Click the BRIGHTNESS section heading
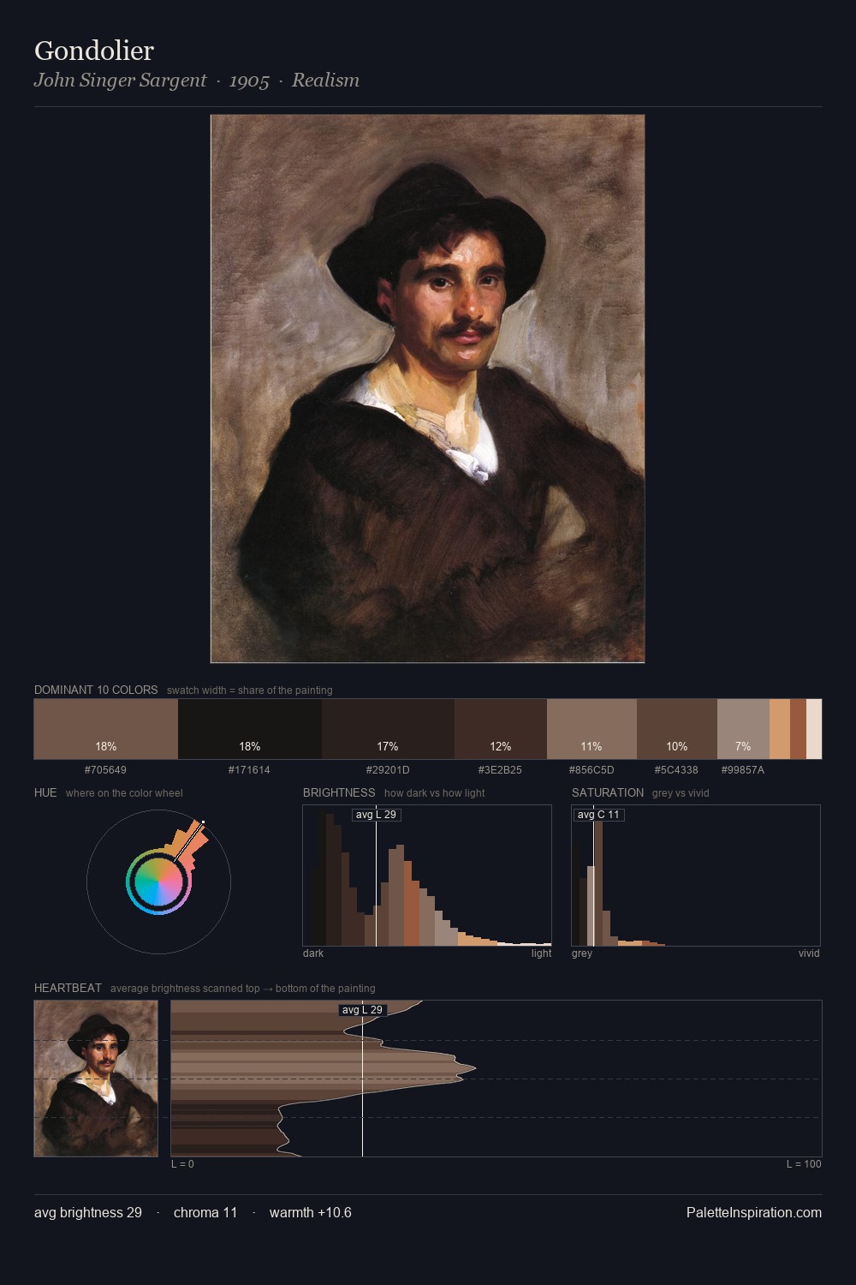The height and width of the screenshot is (1285, 856). pyautogui.click(x=339, y=792)
